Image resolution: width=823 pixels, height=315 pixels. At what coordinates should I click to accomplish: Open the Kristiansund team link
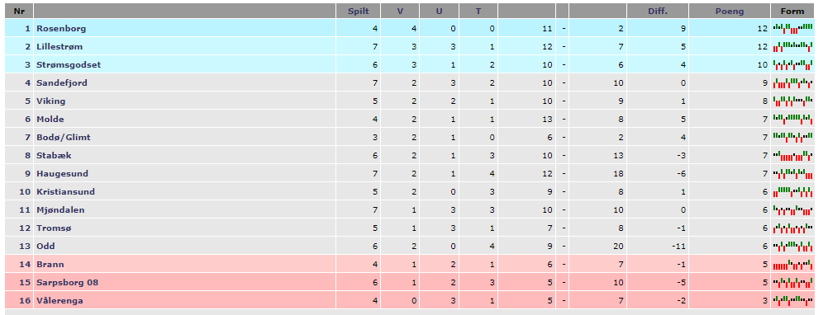point(65,192)
